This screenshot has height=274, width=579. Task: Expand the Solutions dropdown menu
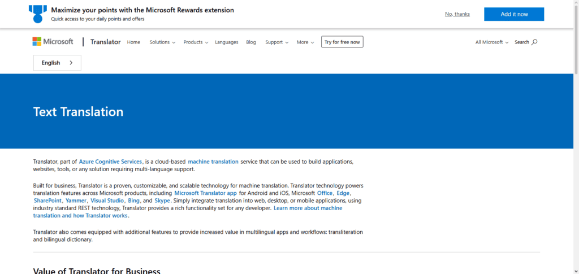(x=162, y=42)
